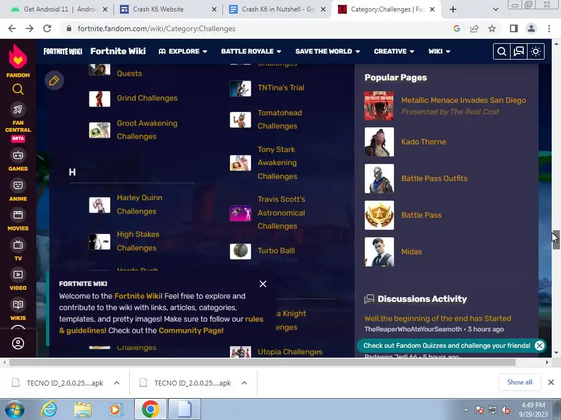
Task: Expand the CREATIVE dropdown menu
Action: click(394, 51)
